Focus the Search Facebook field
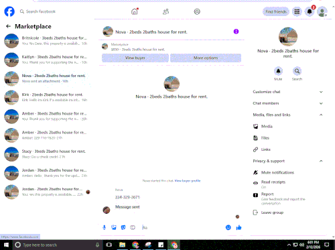This screenshot has height=250, width=335. (41, 11)
